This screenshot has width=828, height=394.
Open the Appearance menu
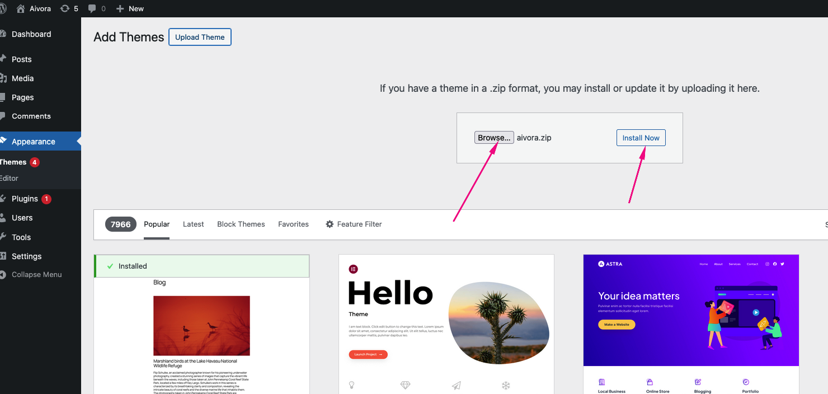(34, 142)
